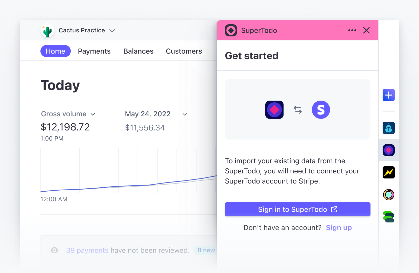The image size is (419, 273).
Task: Click the swap arrows between app logos
Action: tap(298, 110)
